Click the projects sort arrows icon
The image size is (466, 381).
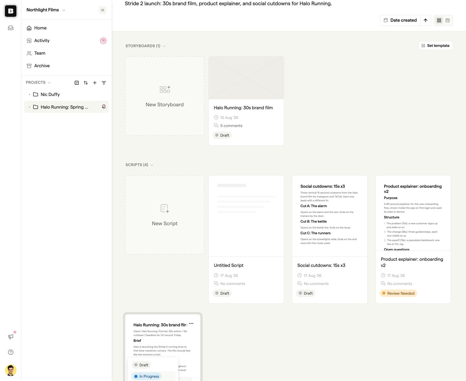point(86,83)
